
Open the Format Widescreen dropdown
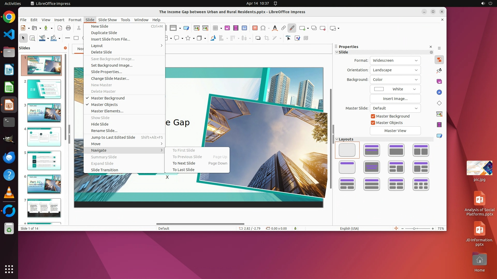point(395,60)
